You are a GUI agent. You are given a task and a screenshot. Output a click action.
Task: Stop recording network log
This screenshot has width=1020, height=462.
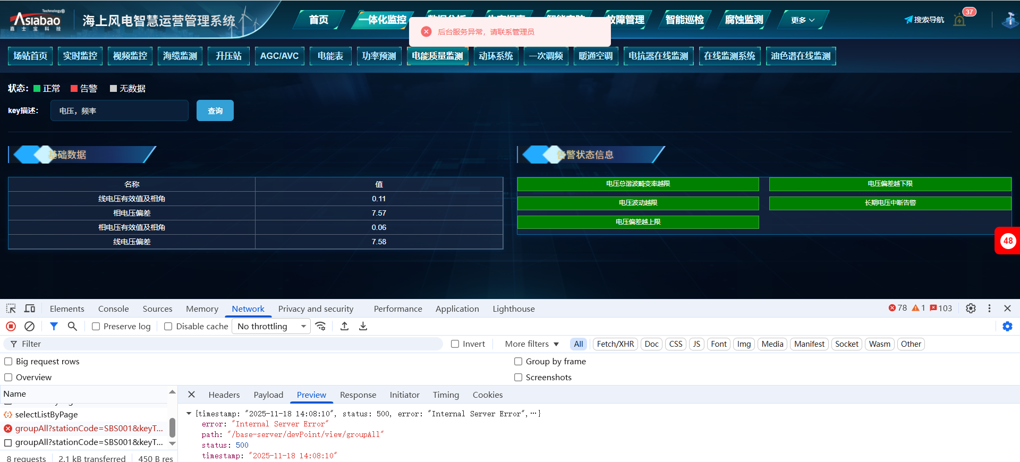11,326
